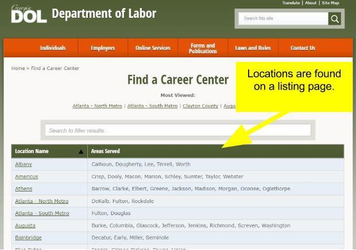Image resolution: width=356 pixels, height=250 pixels.
Task: Open the Americus location link
Action: [x=26, y=177]
